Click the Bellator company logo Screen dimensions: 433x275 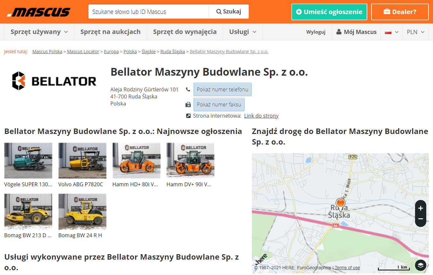point(54,81)
